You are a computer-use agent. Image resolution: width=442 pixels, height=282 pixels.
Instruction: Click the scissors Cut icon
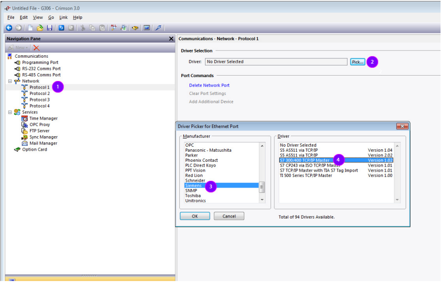click(x=82, y=28)
